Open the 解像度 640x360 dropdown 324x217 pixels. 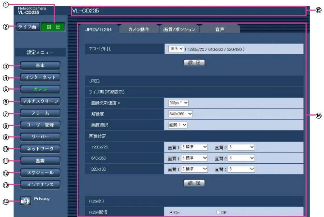pyautogui.click(x=180, y=114)
